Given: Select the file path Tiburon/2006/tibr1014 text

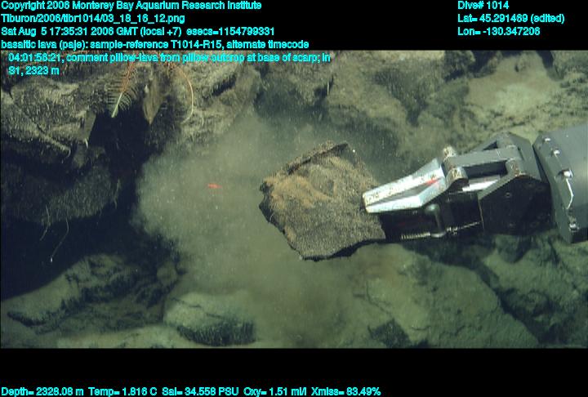Looking at the screenshot, I should point(92,19).
